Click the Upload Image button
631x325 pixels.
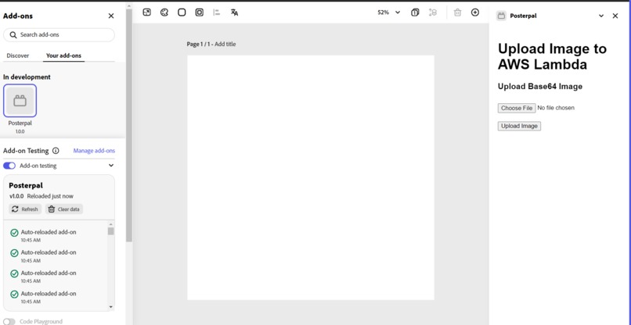pos(519,126)
